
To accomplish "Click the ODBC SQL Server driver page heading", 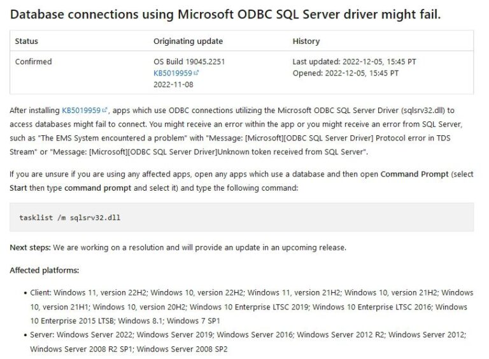I will 225,14.
